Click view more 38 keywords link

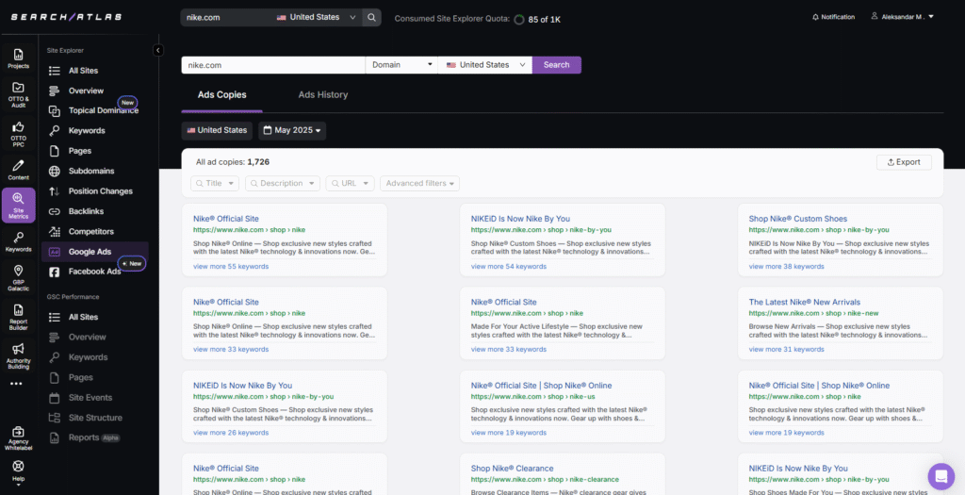(x=787, y=267)
